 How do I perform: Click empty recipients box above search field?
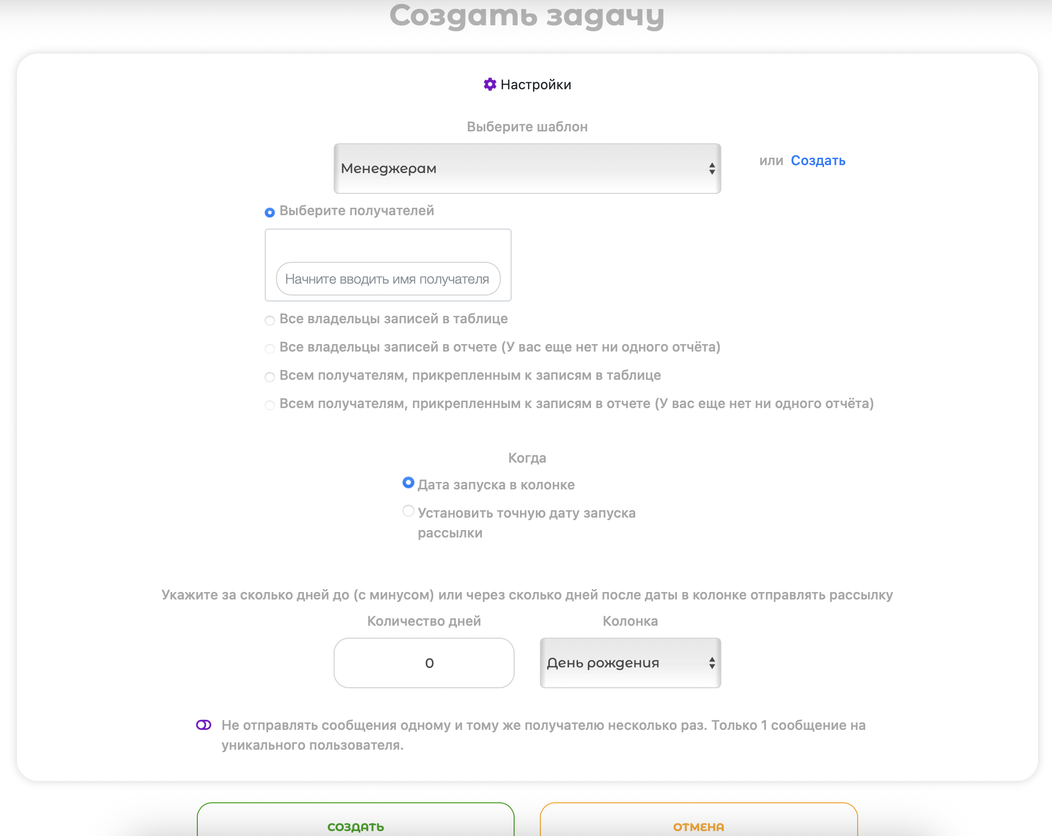pyautogui.click(x=388, y=245)
